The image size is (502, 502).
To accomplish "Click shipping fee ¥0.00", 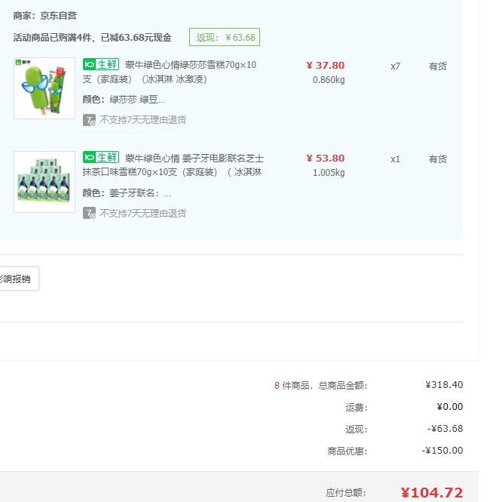I will [x=450, y=407].
